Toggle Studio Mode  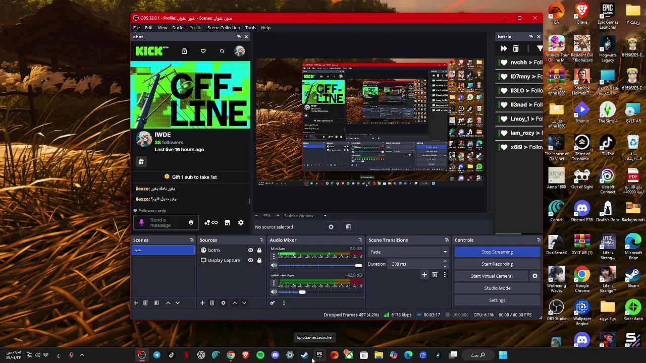coord(497,288)
